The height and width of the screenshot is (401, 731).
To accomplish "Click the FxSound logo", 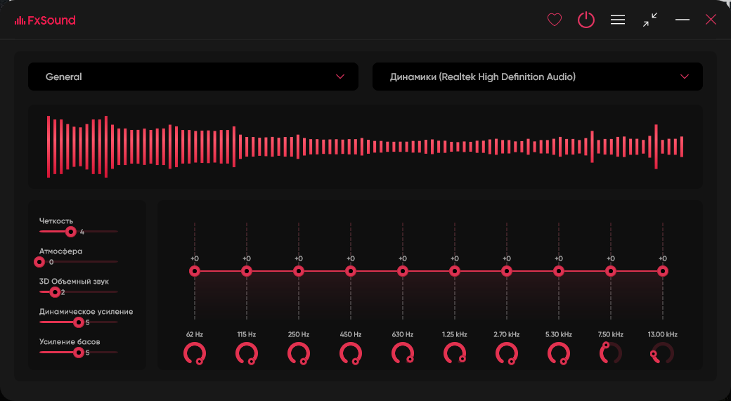I will pos(45,20).
